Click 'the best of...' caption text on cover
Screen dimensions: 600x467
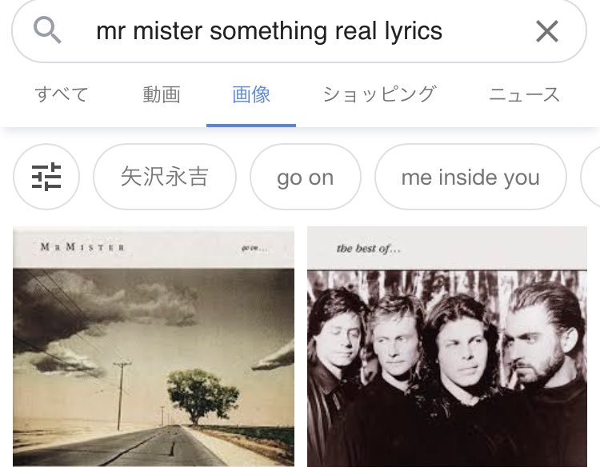click(x=368, y=249)
